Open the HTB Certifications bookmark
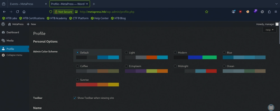The height and width of the screenshot is (111, 280). pos(32,18)
